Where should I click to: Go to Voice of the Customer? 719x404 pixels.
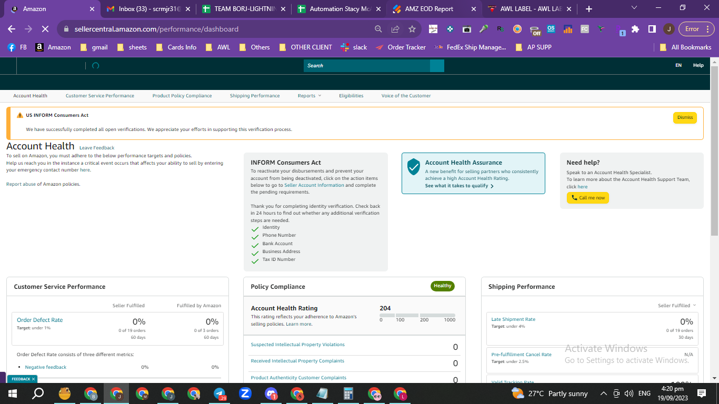click(406, 96)
